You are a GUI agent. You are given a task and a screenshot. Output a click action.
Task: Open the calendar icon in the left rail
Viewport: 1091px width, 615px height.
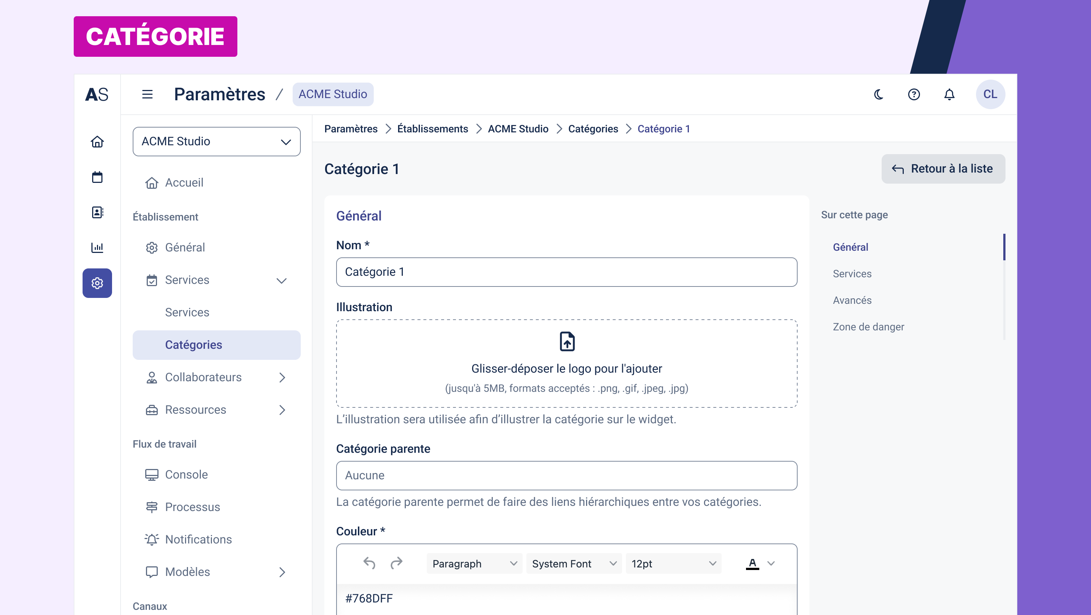[x=97, y=177]
